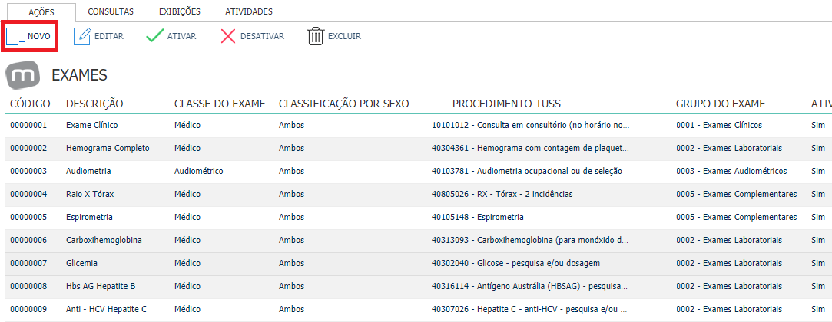The width and height of the screenshot is (832, 322).
Task: Click Ambos sex classification in Exame Clínico row
Action: (x=291, y=126)
